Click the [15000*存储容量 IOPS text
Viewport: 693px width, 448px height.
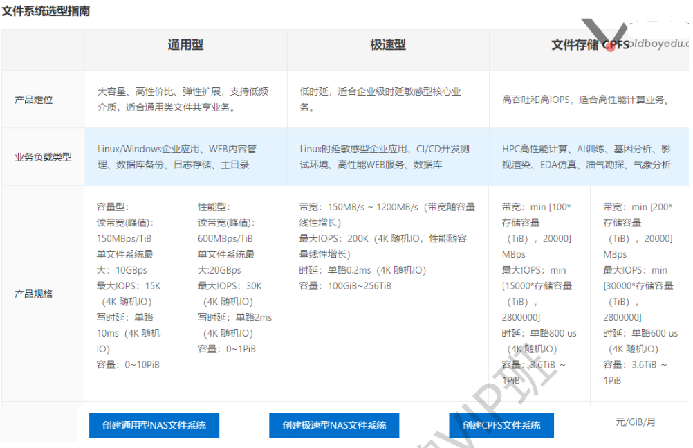[537, 286]
